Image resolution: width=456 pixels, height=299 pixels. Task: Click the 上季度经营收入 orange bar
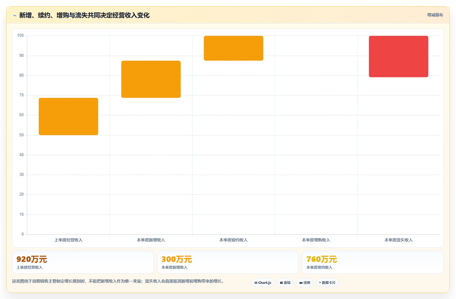pyautogui.click(x=69, y=117)
